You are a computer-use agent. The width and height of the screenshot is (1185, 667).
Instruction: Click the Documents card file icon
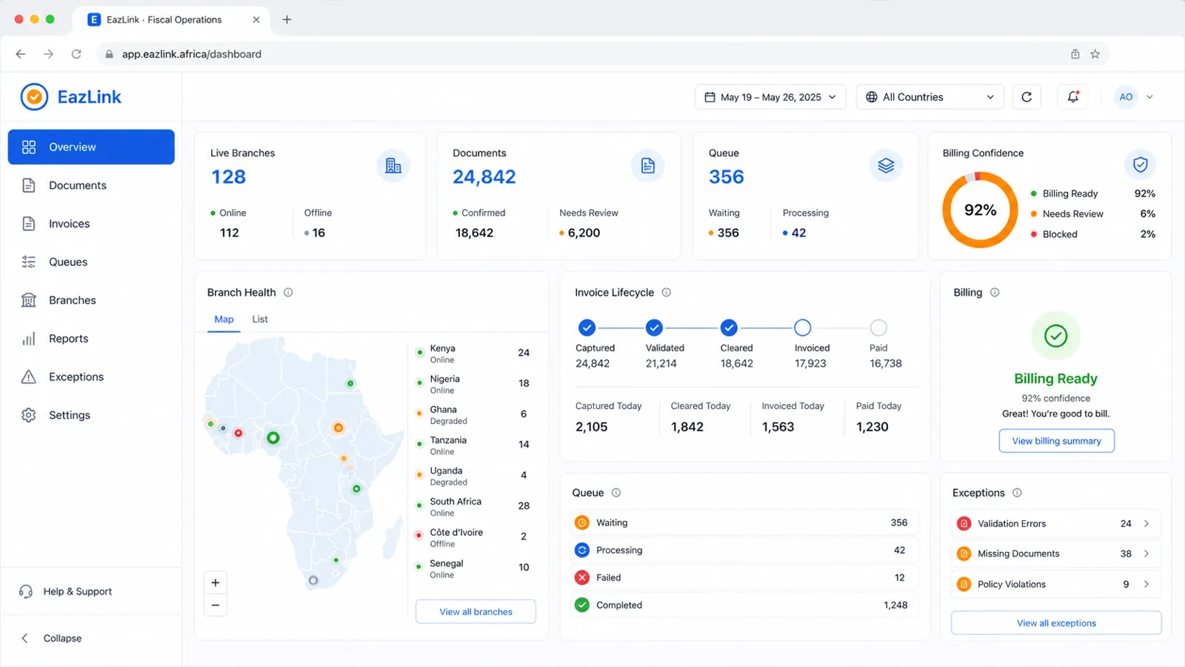coord(648,166)
